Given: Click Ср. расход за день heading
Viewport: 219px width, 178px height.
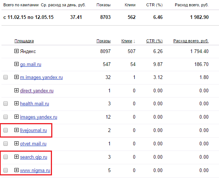Looking at the screenshot, I should coord(63,5).
